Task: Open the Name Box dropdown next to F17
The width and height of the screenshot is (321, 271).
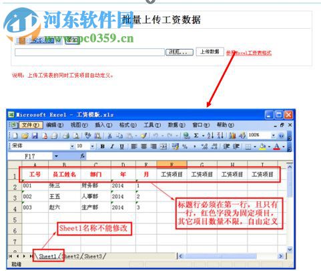Action: click(x=56, y=156)
